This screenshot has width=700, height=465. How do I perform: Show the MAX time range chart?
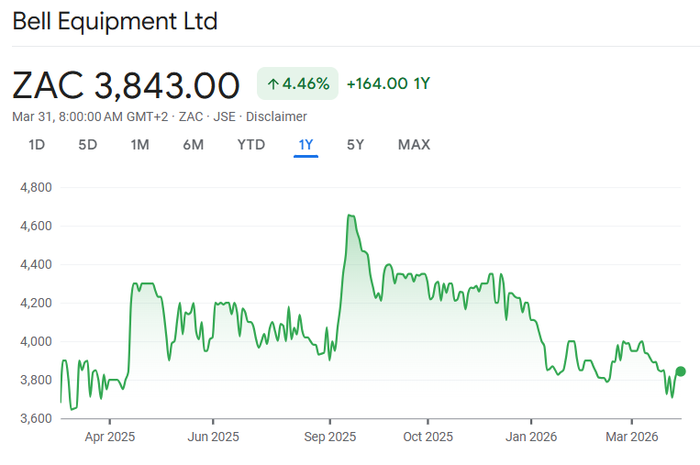(x=414, y=145)
